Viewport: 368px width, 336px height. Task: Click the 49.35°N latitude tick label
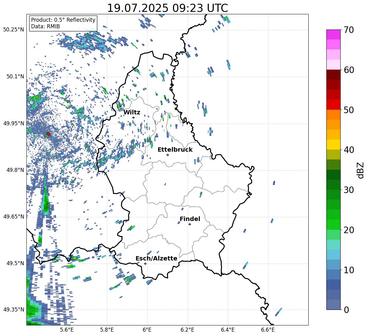point(14,310)
